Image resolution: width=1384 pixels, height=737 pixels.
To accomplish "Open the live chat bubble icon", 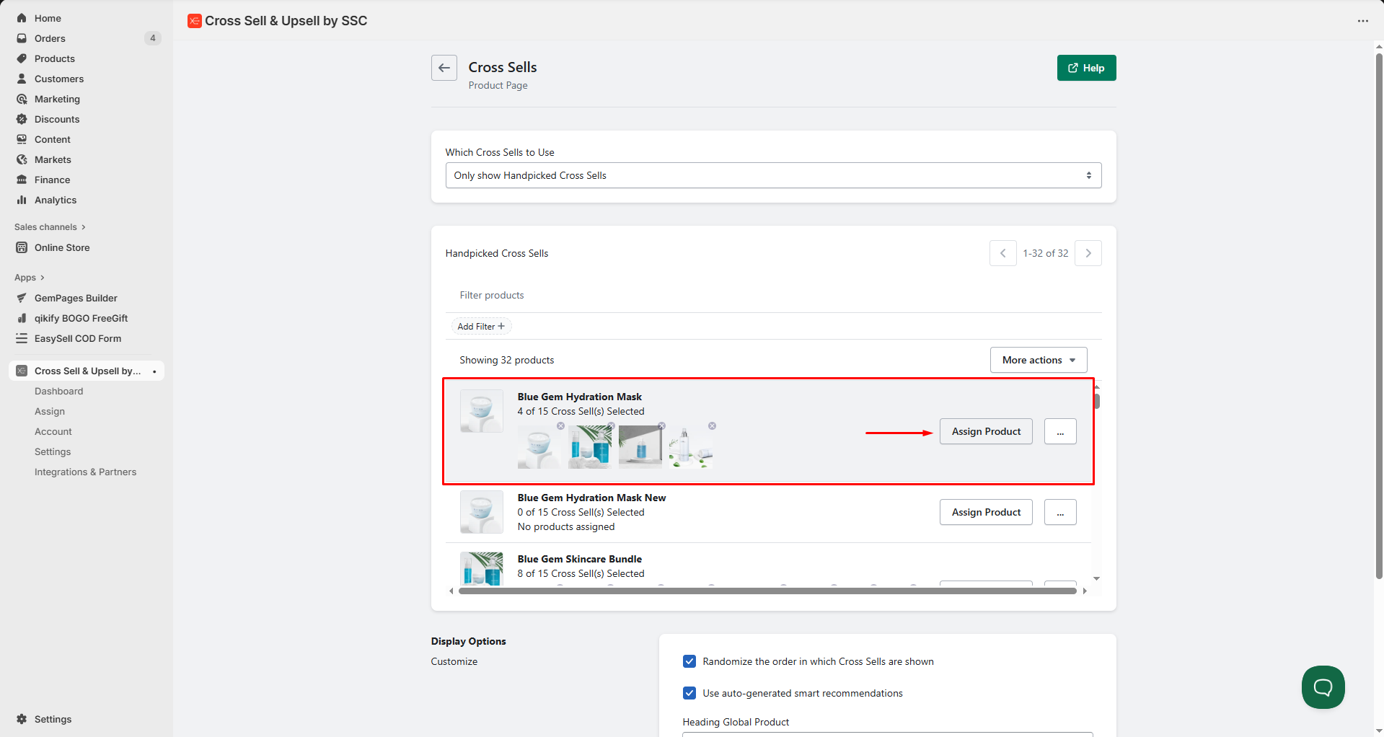I will pyautogui.click(x=1323, y=687).
